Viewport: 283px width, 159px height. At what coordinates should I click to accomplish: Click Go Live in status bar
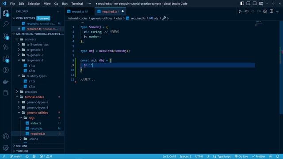pyautogui.click(x=241, y=156)
